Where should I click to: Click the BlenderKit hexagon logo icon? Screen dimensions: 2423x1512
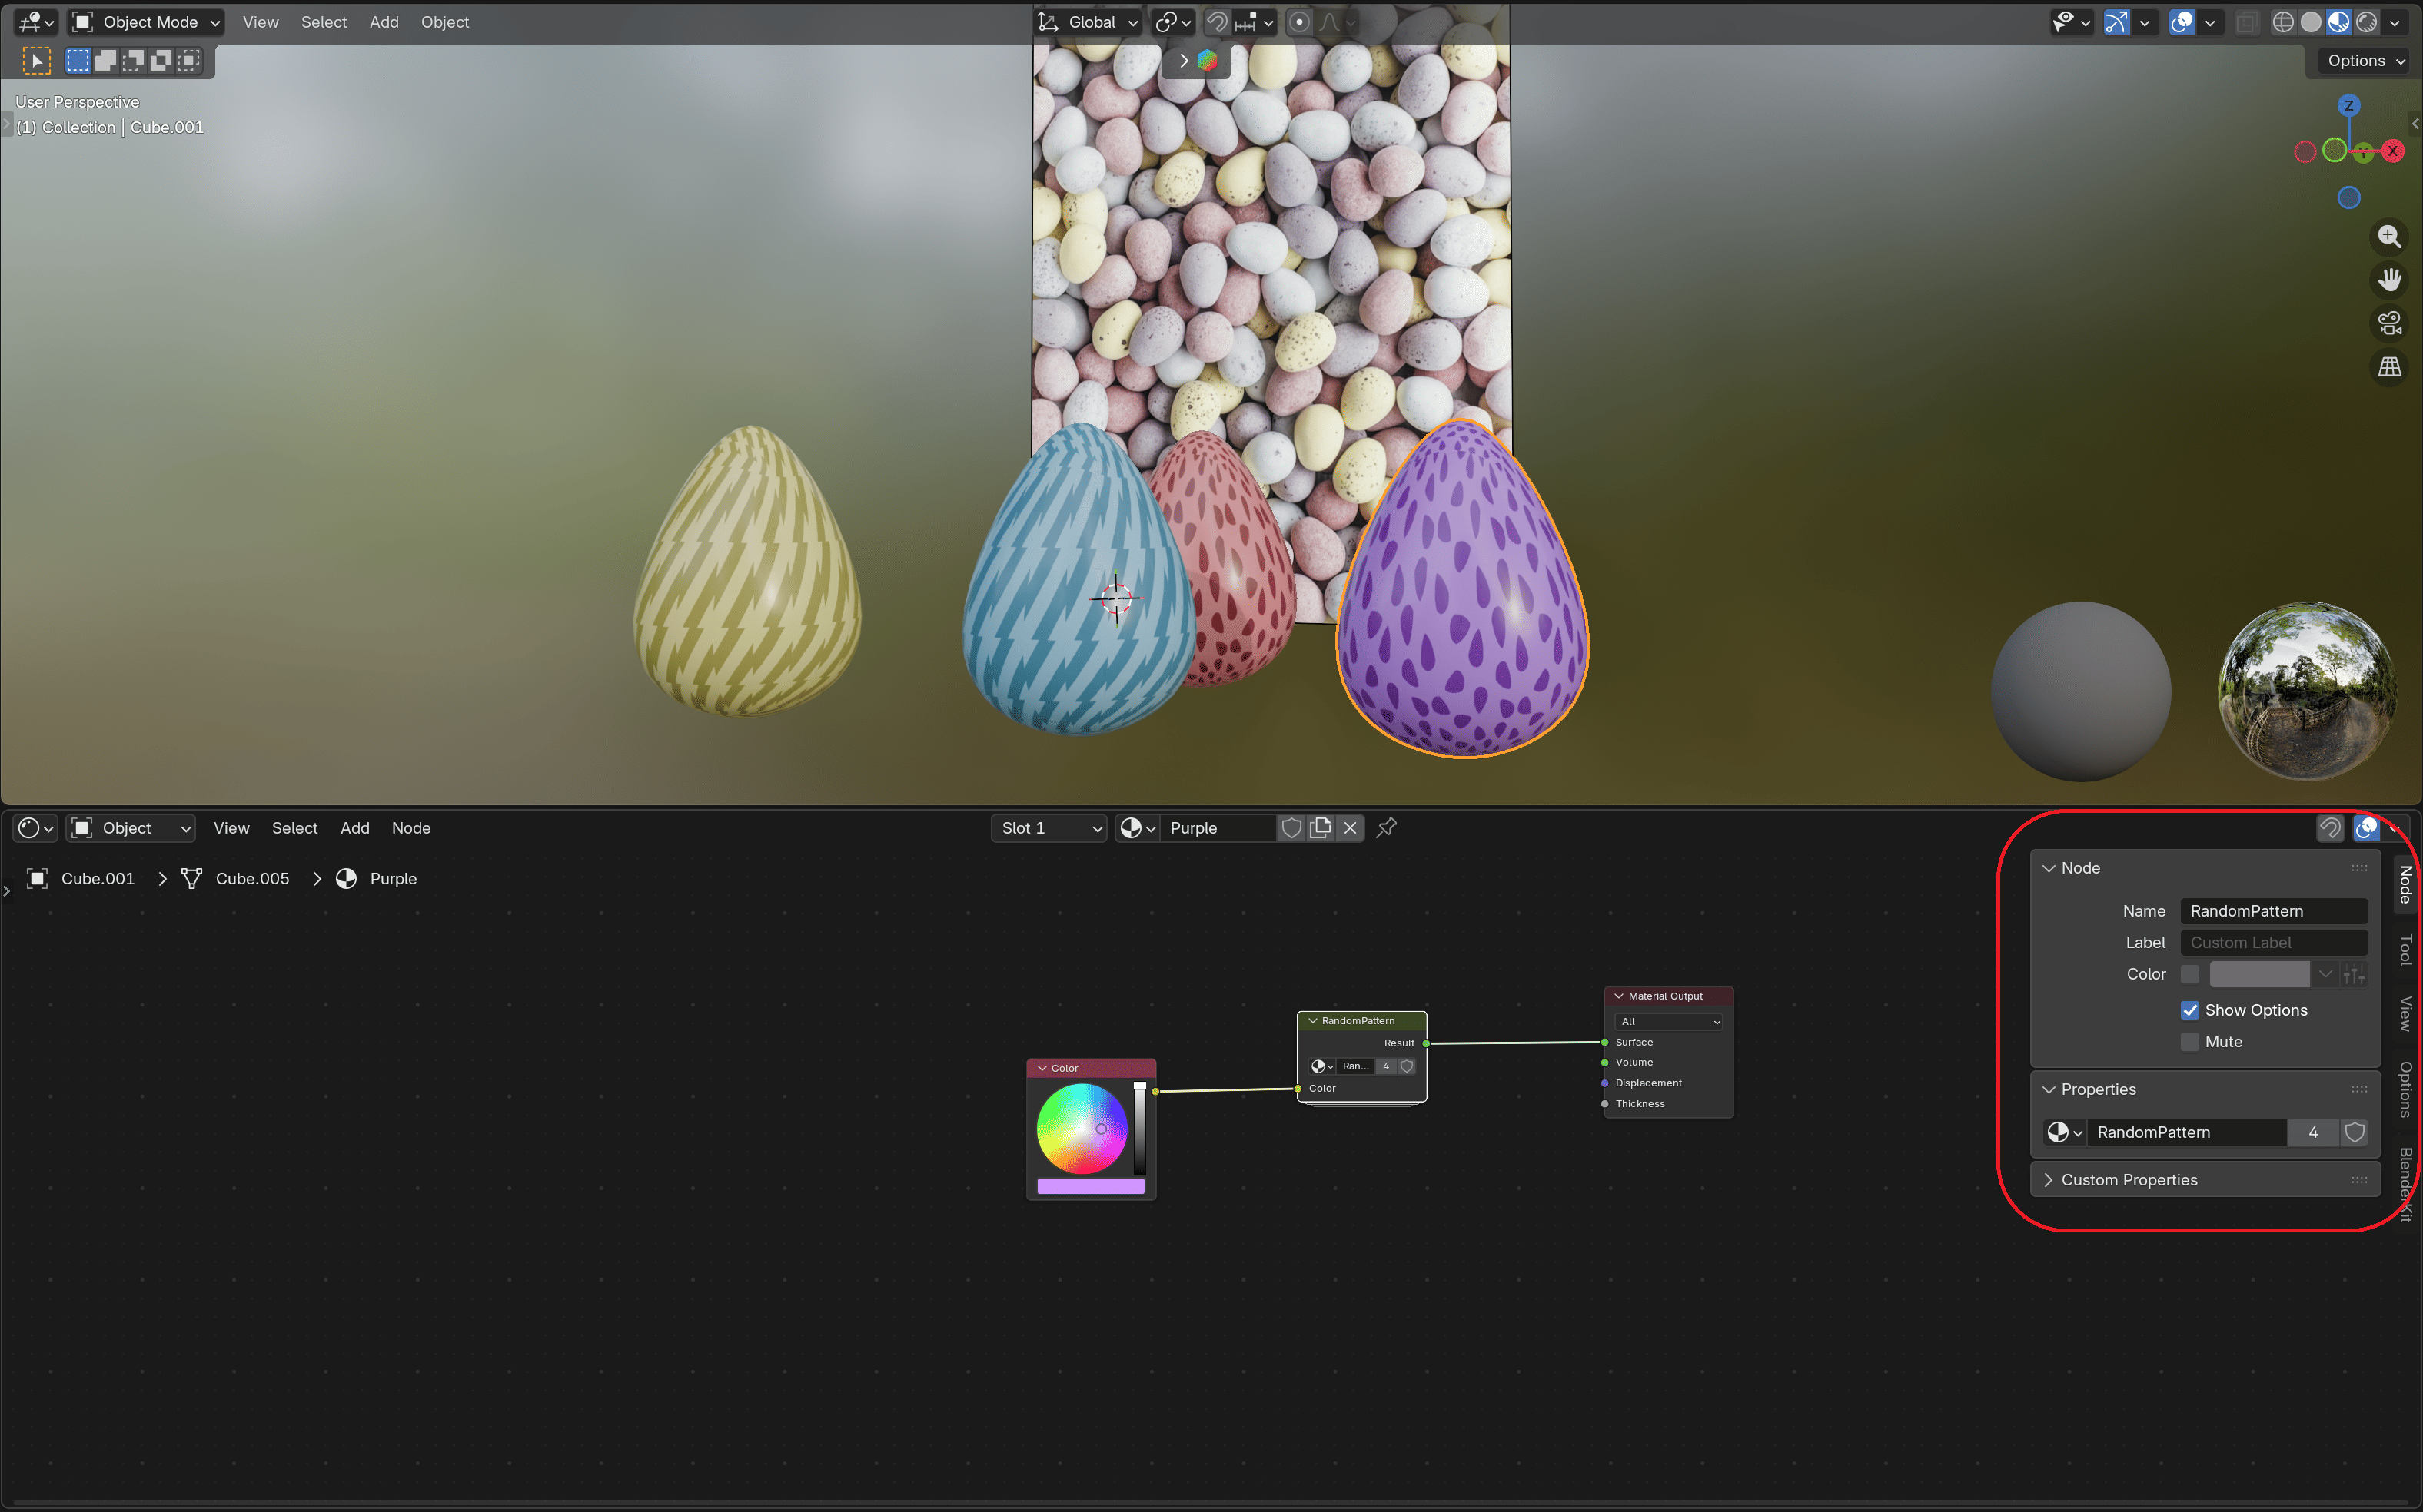coord(1208,61)
